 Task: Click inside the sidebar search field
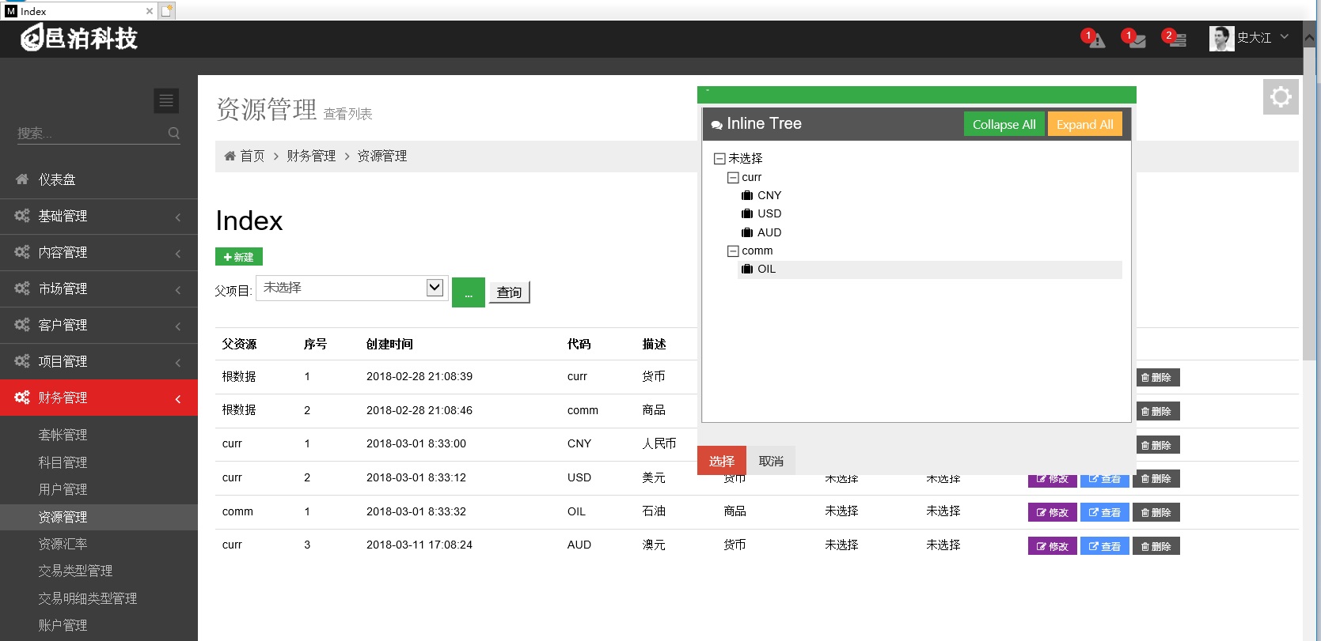point(89,133)
